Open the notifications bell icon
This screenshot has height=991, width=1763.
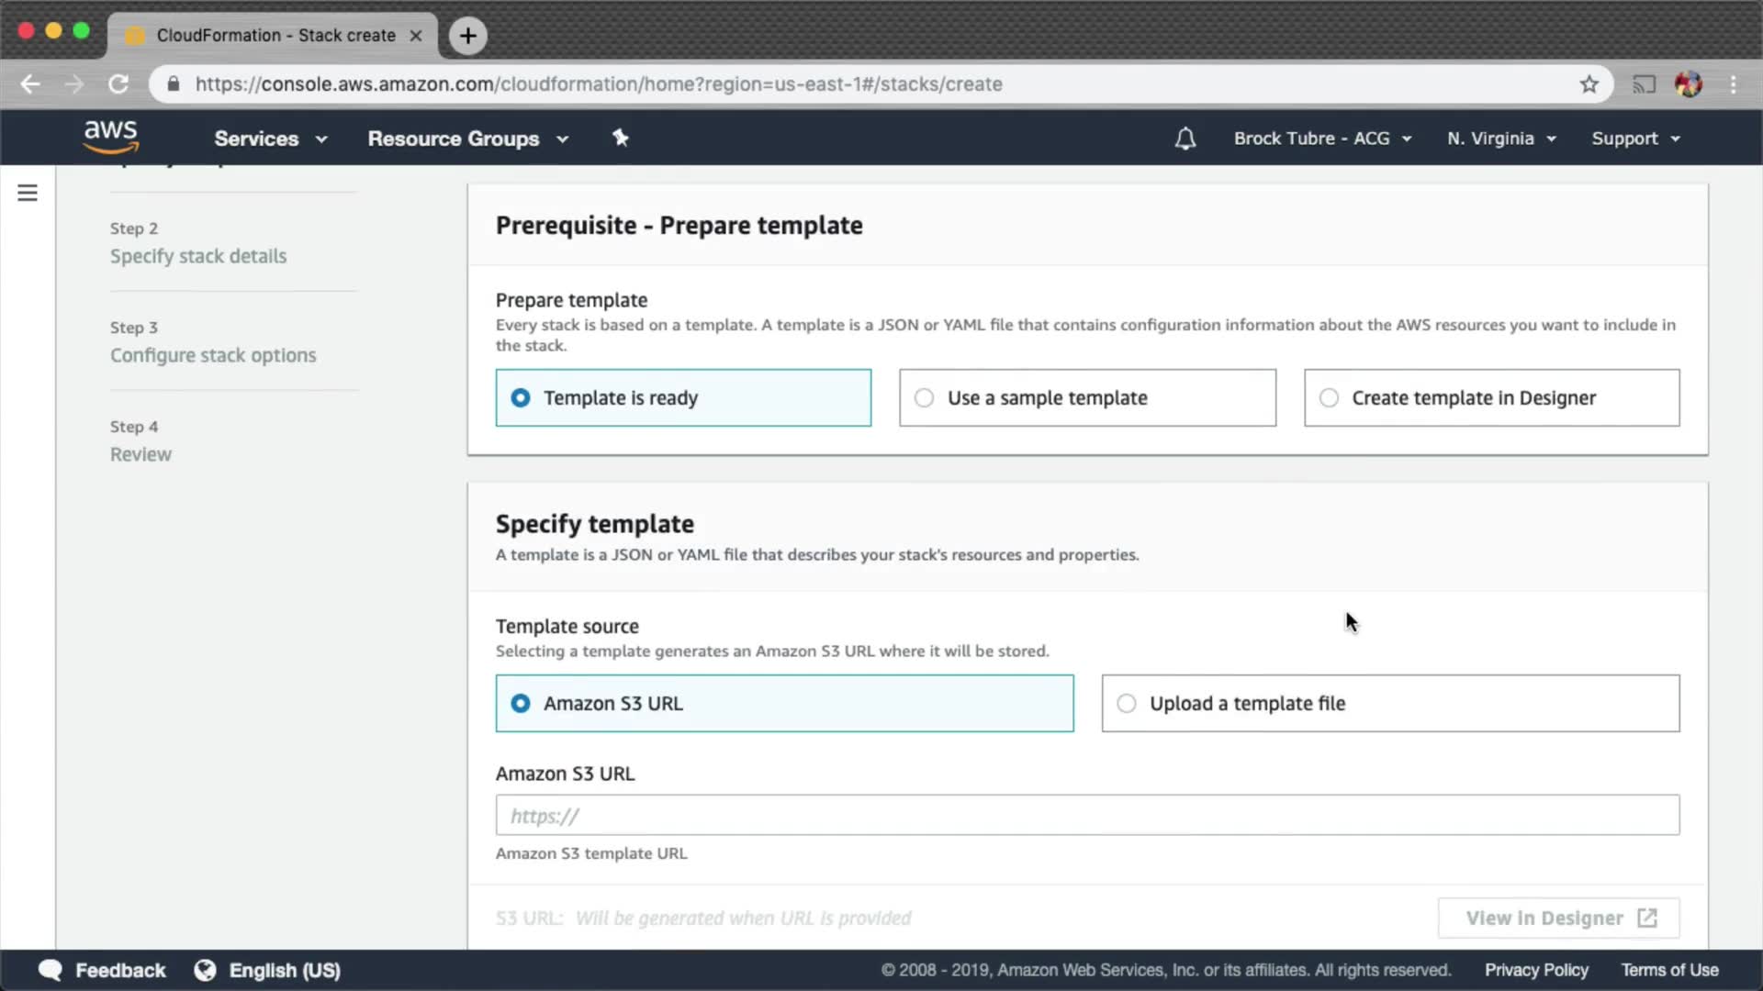[1185, 139]
